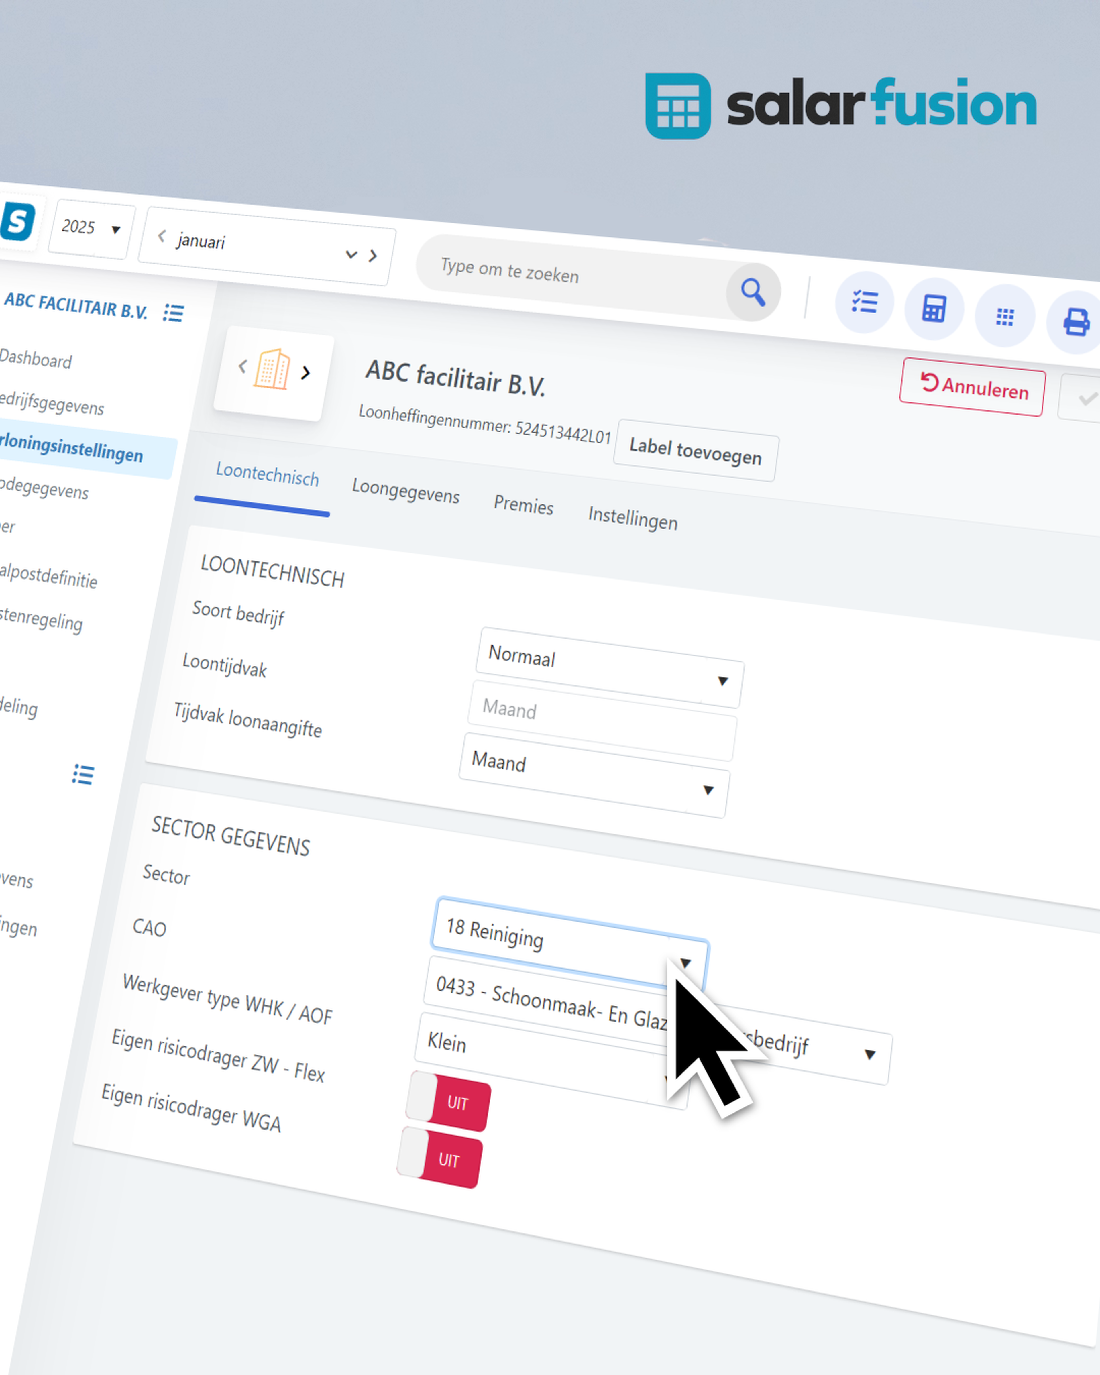This screenshot has width=1100, height=1375.
Task: Click the magnifying glass search icon
Action: pyautogui.click(x=753, y=292)
